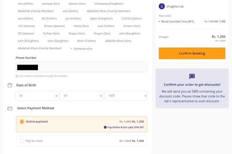Open the 1970 year dropdown
232x154 pixels.
click(126, 96)
